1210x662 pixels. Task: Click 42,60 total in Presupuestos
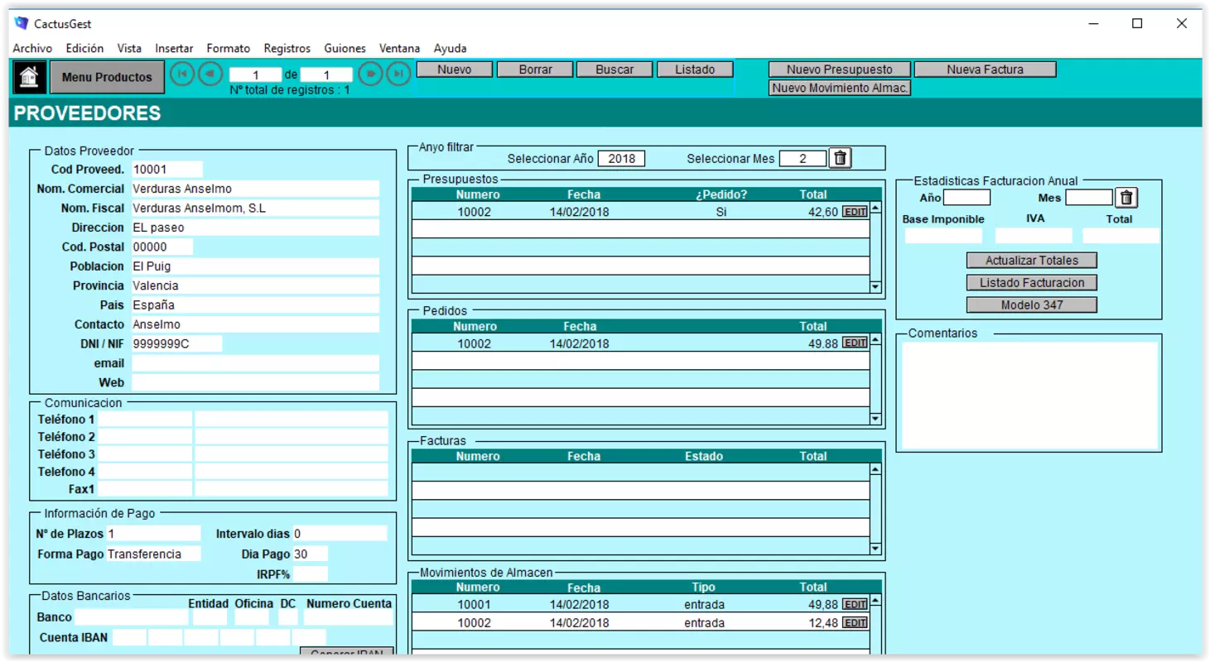pos(822,212)
